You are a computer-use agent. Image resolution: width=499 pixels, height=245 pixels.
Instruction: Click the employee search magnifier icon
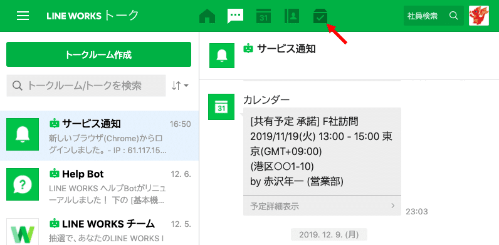pyautogui.click(x=453, y=16)
